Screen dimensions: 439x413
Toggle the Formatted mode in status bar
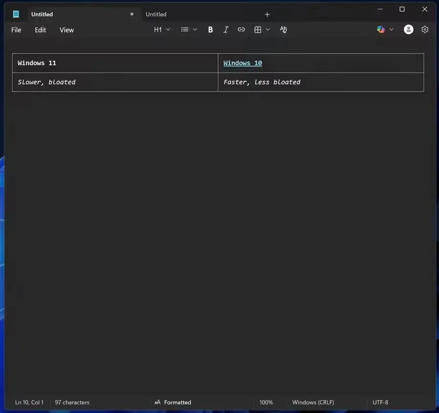point(173,402)
